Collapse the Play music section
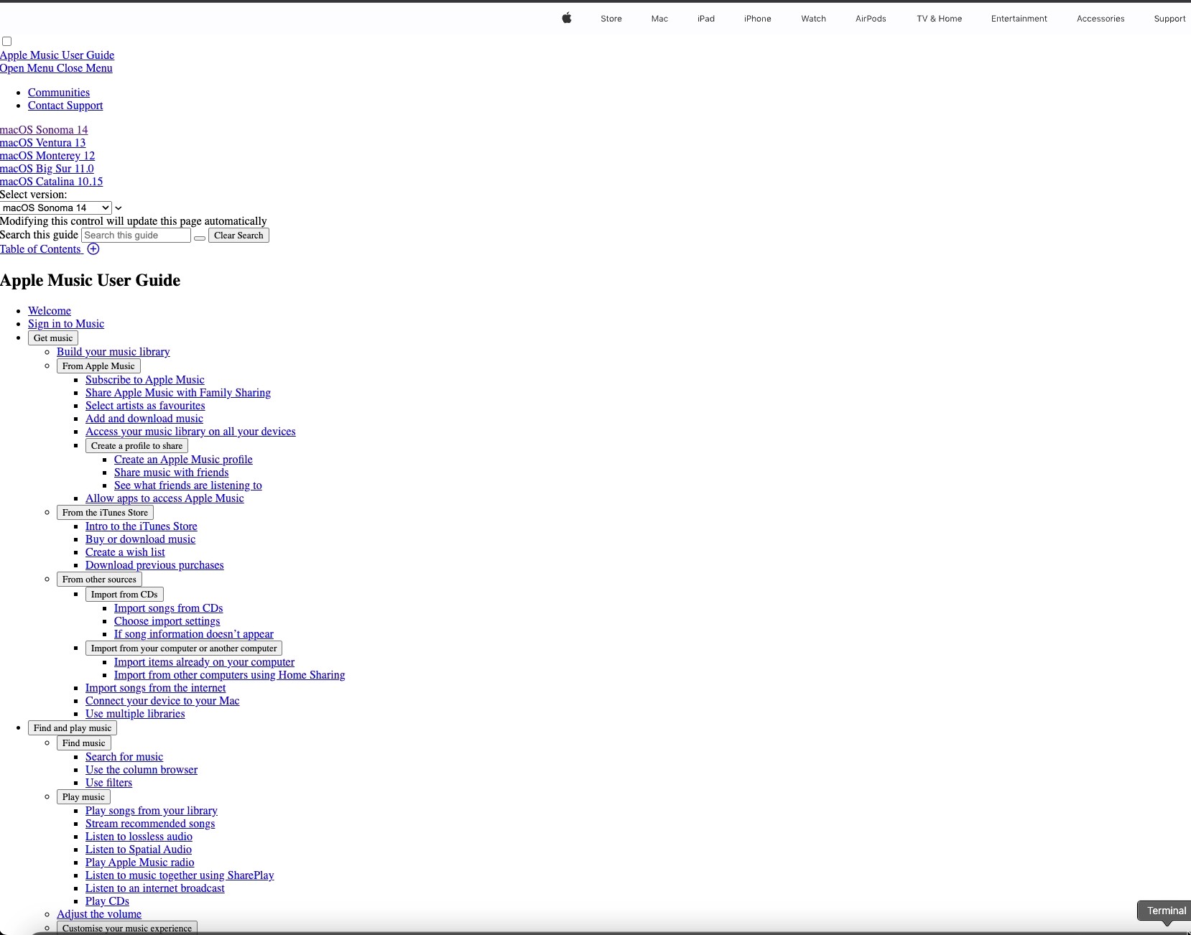Viewport: 1191px width, 935px height. tap(83, 797)
